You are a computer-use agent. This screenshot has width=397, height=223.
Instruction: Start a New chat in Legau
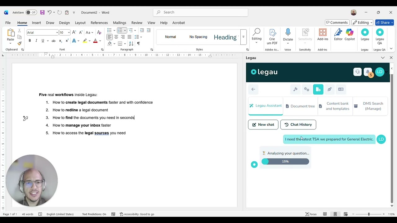point(263,125)
